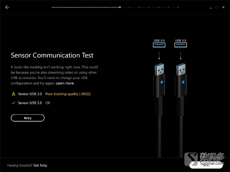Click the first dot of the setup progress bar
The width and height of the screenshot is (230, 172).
pyautogui.click(x=52, y=7)
